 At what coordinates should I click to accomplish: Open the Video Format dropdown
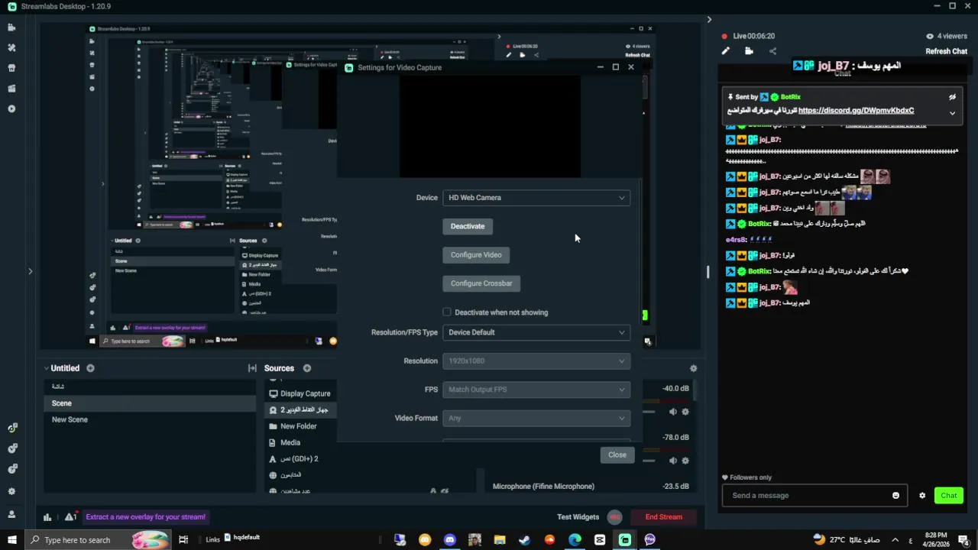point(536,418)
